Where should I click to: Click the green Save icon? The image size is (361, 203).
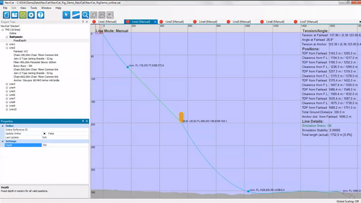pos(23,15)
